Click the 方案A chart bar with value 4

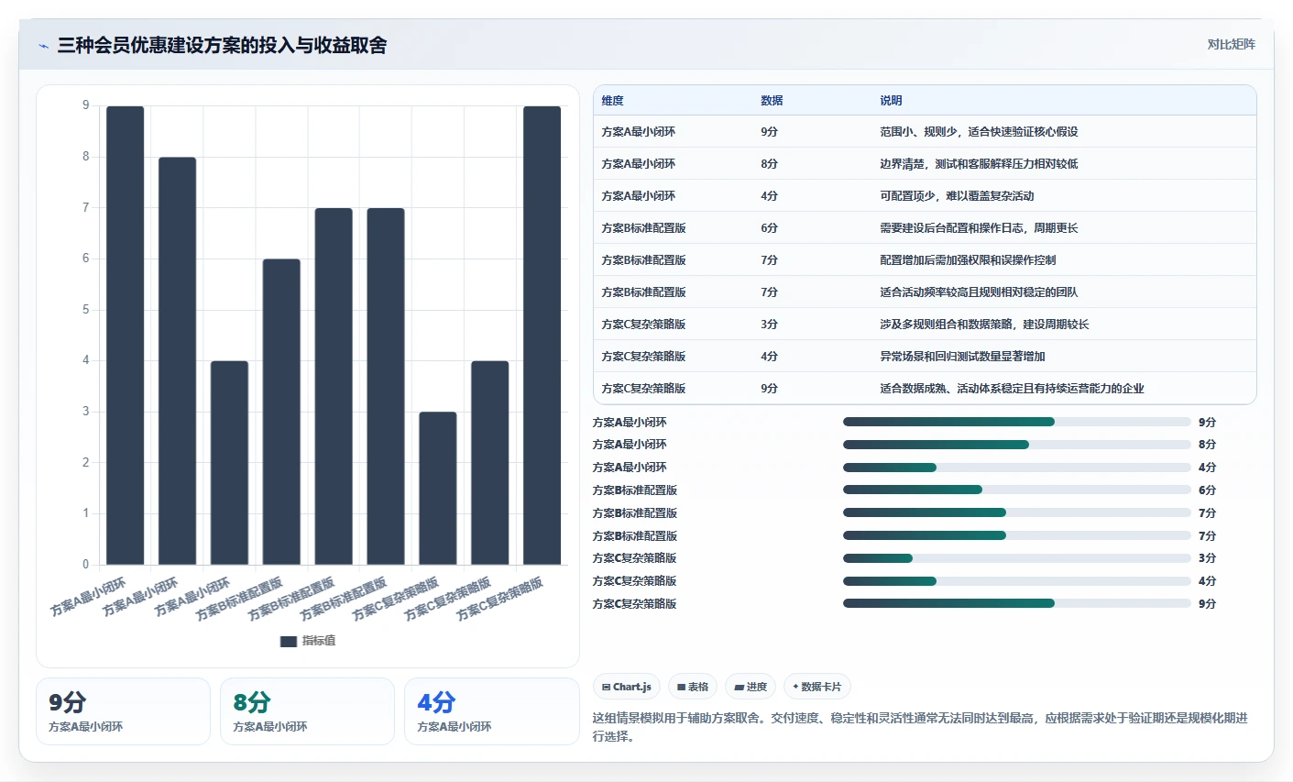click(229, 463)
